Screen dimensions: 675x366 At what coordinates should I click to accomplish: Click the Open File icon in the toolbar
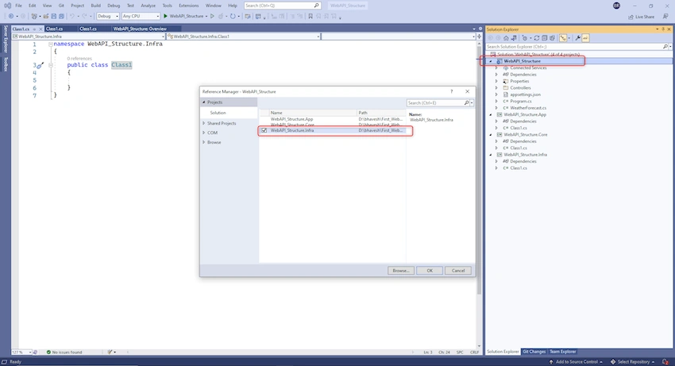pyautogui.click(x=46, y=17)
